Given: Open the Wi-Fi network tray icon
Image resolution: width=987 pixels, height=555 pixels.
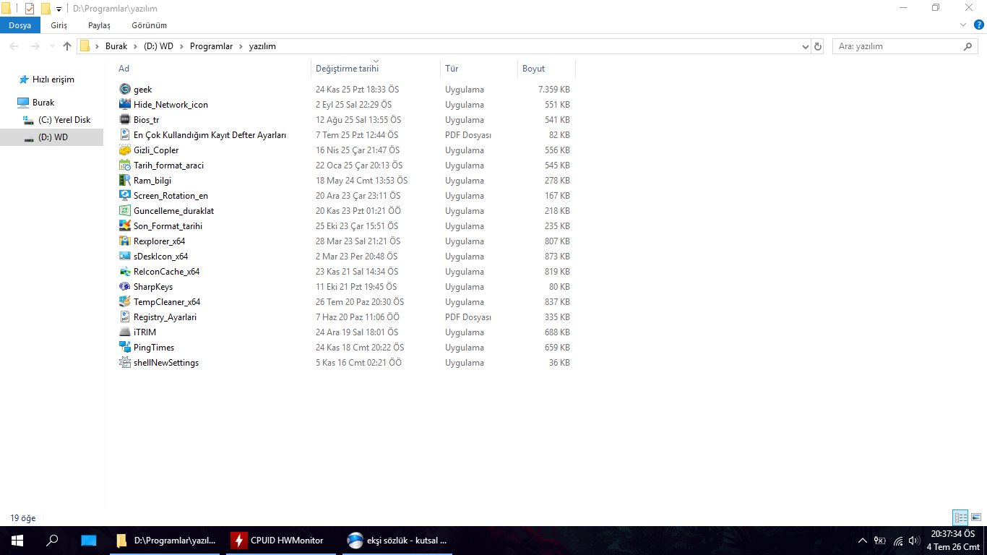Looking at the screenshot, I should pos(898,541).
